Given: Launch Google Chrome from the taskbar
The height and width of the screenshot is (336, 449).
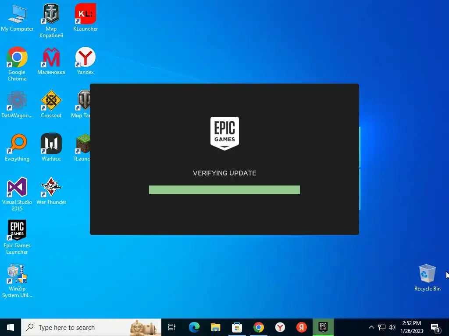Looking at the screenshot, I should point(258,327).
